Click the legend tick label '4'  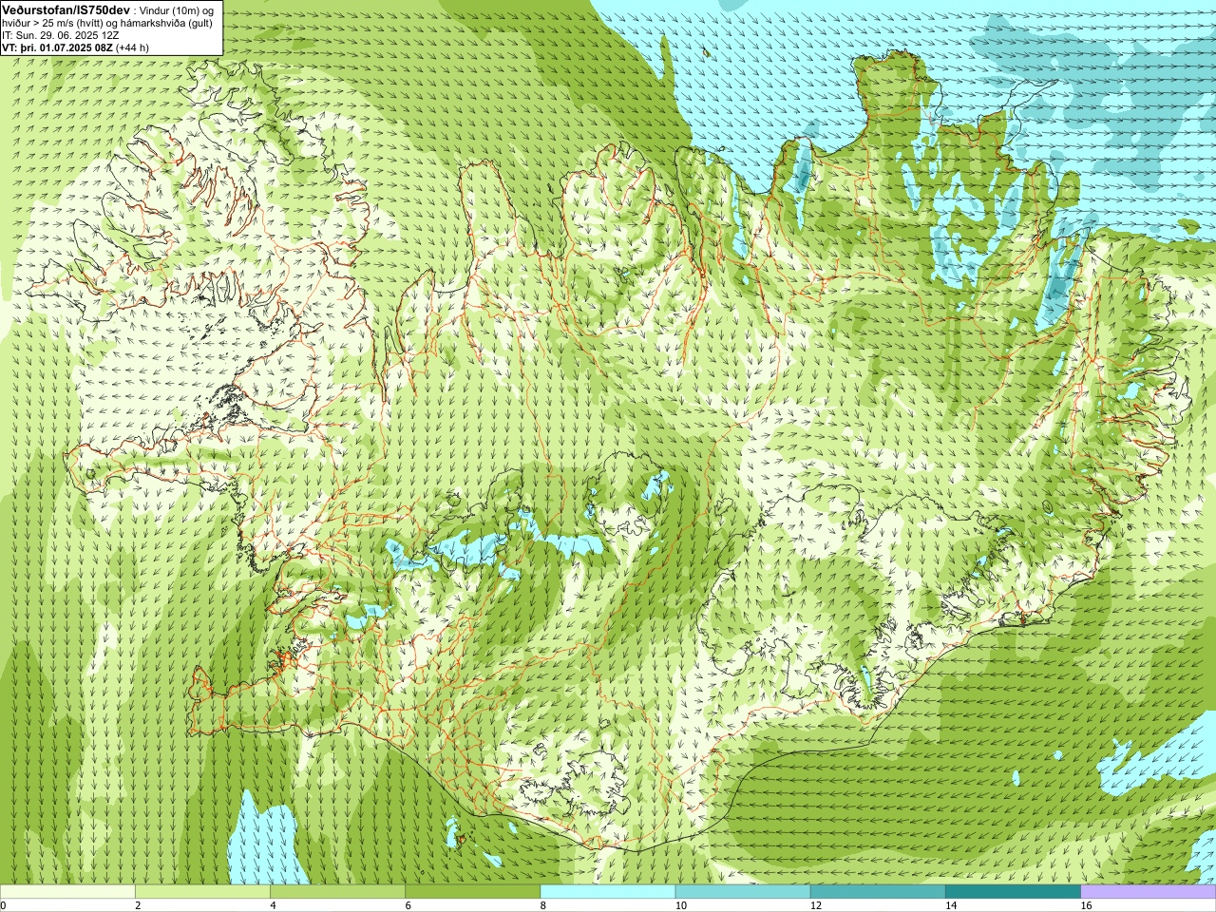click(273, 905)
